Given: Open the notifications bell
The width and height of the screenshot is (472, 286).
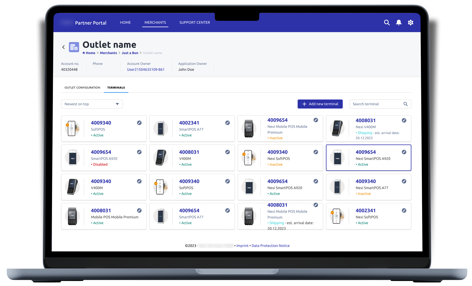Looking at the screenshot, I should click(x=399, y=23).
